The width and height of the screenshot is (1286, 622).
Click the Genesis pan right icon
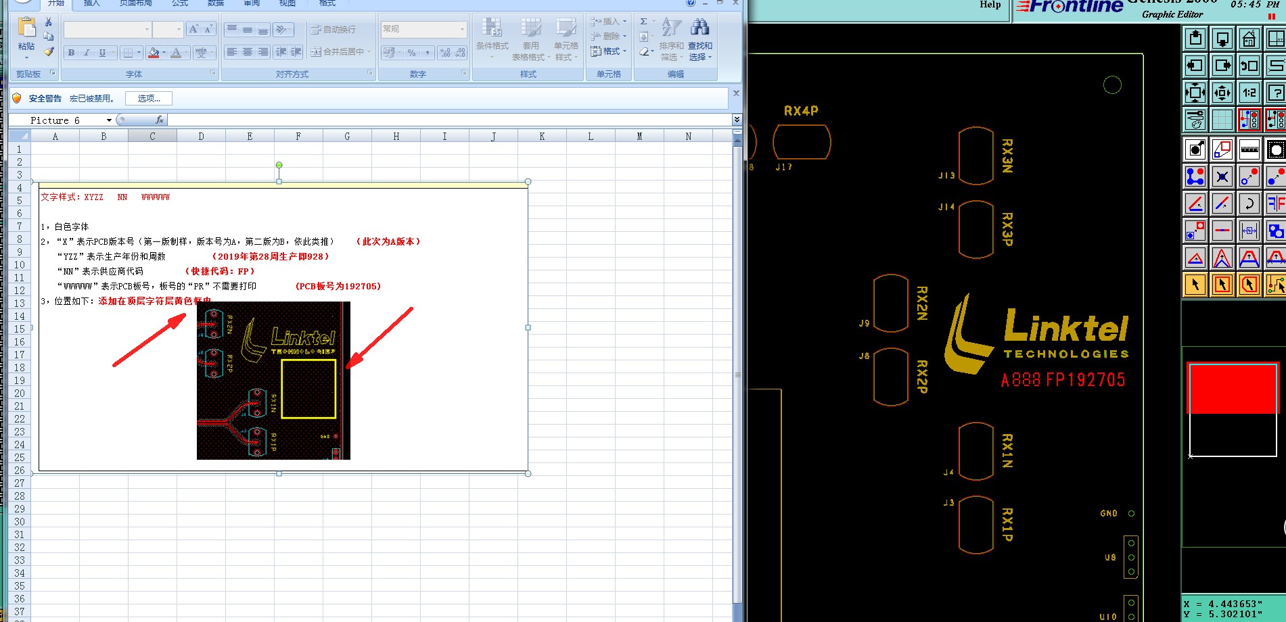click(1222, 66)
